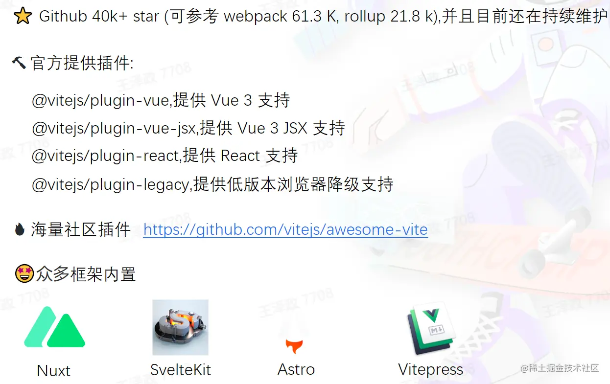Click the Vitepress text label
Image resolution: width=610 pixels, height=384 pixels.
pos(431,369)
